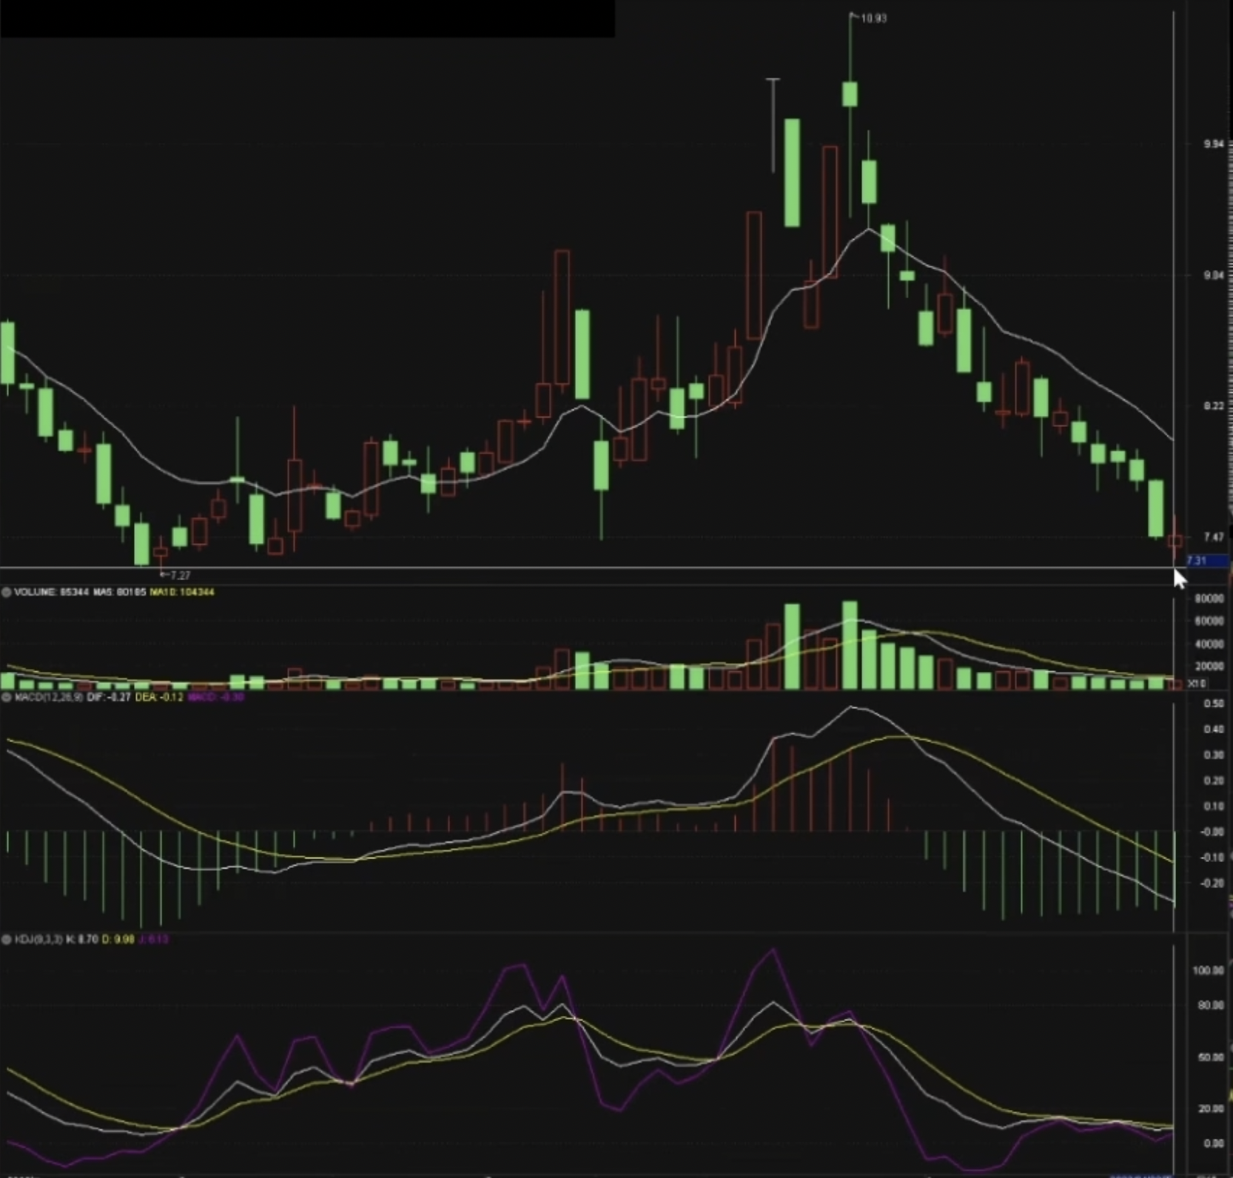Click the 20.00 KDJ axis label
Viewport: 1233px width, 1178px height.
[1212, 1108]
